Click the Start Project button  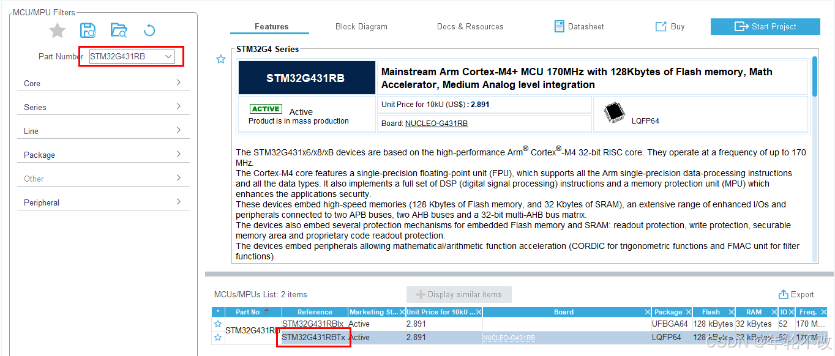pos(765,26)
